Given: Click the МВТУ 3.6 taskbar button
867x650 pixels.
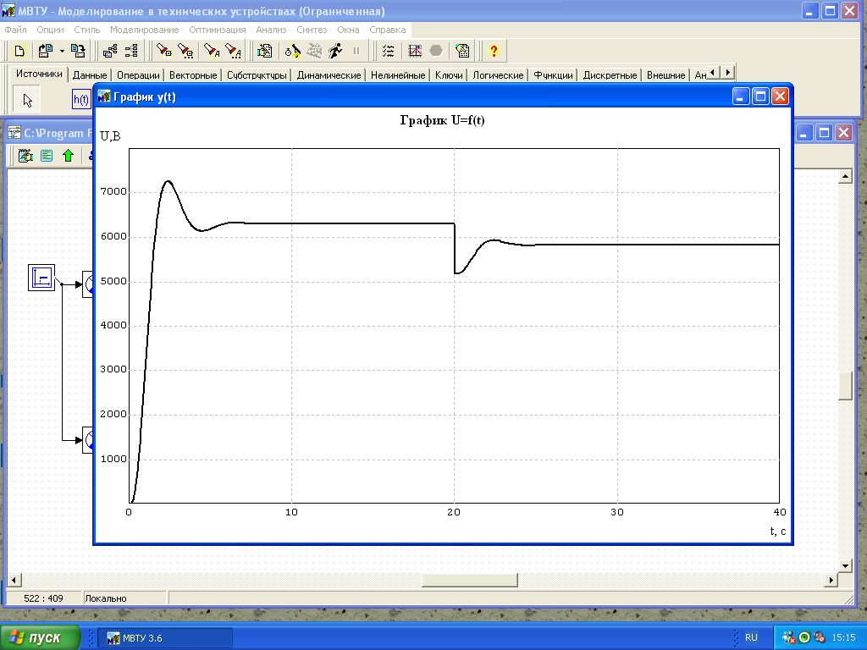Looking at the screenshot, I should (165, 637).
